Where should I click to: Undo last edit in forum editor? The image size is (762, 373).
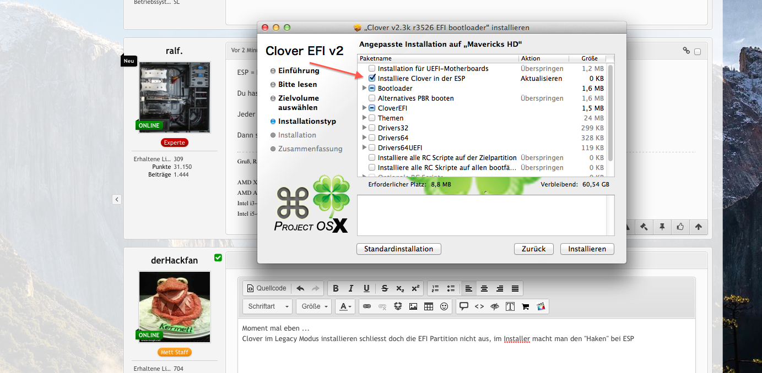click(300, 288)
